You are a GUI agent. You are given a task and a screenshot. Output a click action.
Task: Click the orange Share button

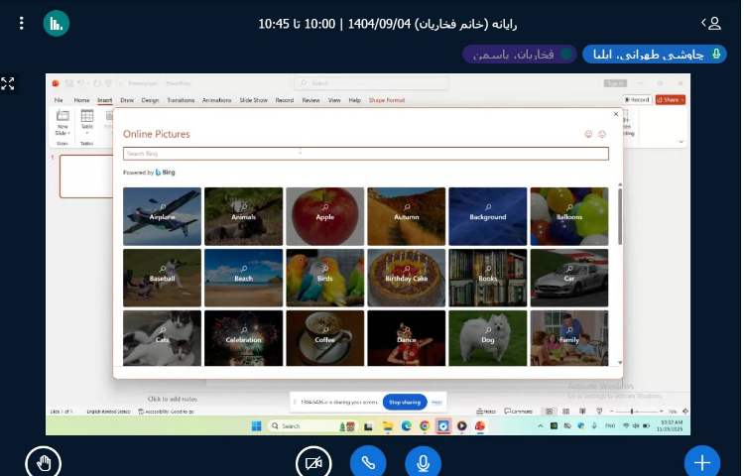coord(670,99)
